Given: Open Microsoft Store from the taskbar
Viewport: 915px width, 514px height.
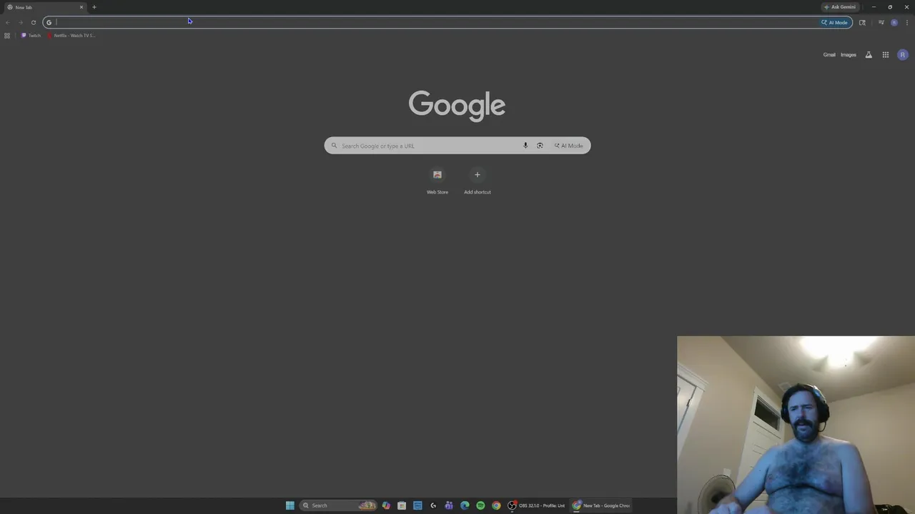Looking at the screenshot, I should pos(402,505).
